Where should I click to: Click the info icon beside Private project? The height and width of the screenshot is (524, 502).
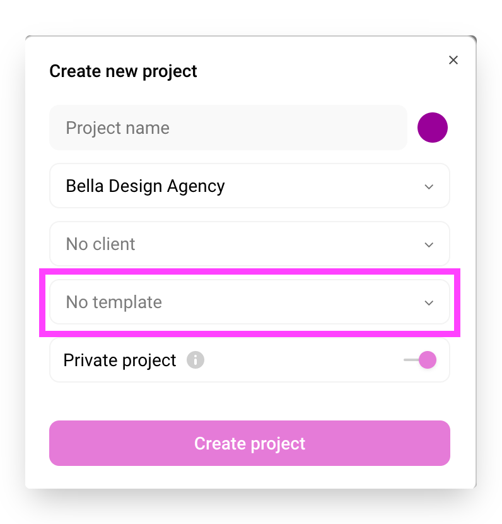tap(196, 360)
